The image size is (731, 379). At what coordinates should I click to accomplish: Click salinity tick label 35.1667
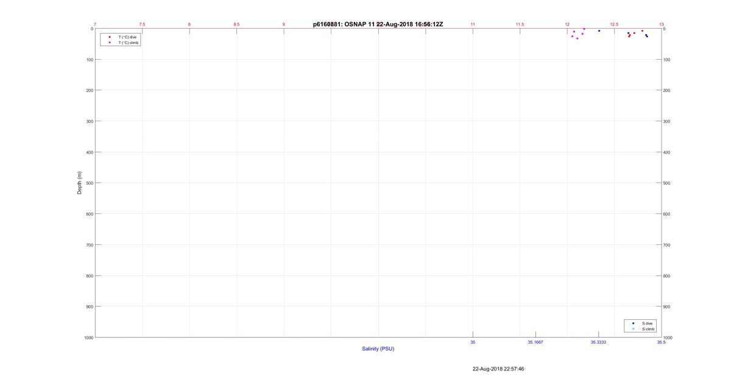(x=535, y=342)
